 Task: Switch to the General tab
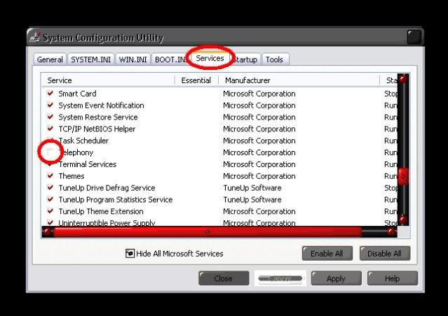point(50,60)
